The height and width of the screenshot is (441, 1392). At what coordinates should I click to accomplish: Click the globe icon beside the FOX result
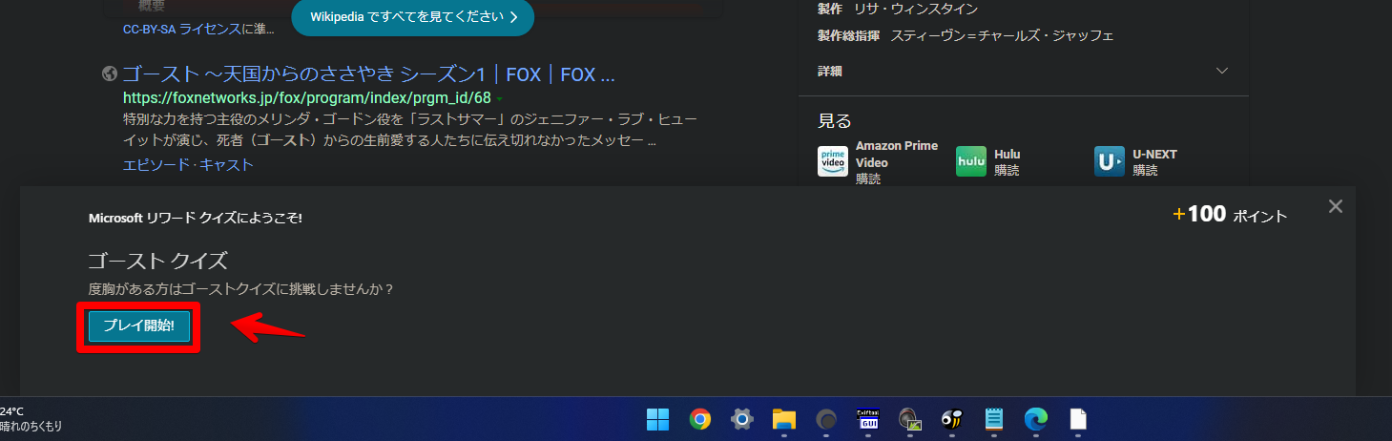tap(109, 74)
